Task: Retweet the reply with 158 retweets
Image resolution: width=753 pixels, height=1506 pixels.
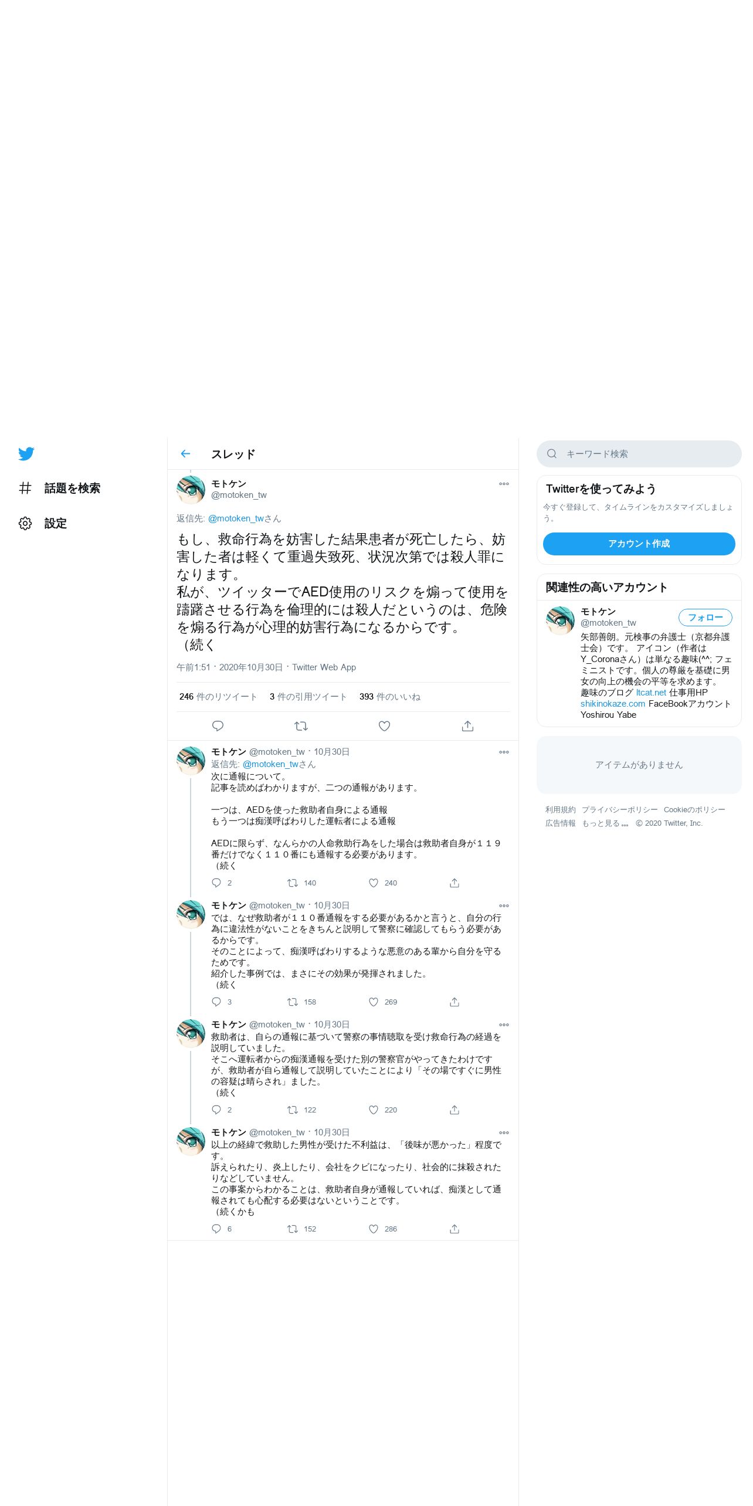Action: 293,1002
